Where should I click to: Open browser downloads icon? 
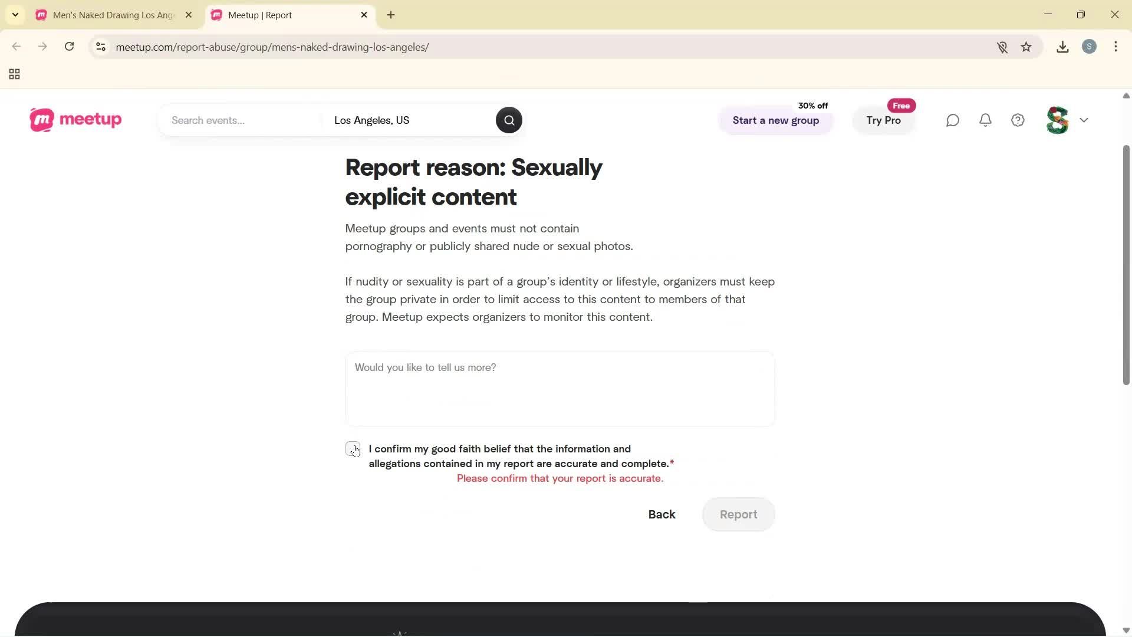click(x=1062, y=47)
